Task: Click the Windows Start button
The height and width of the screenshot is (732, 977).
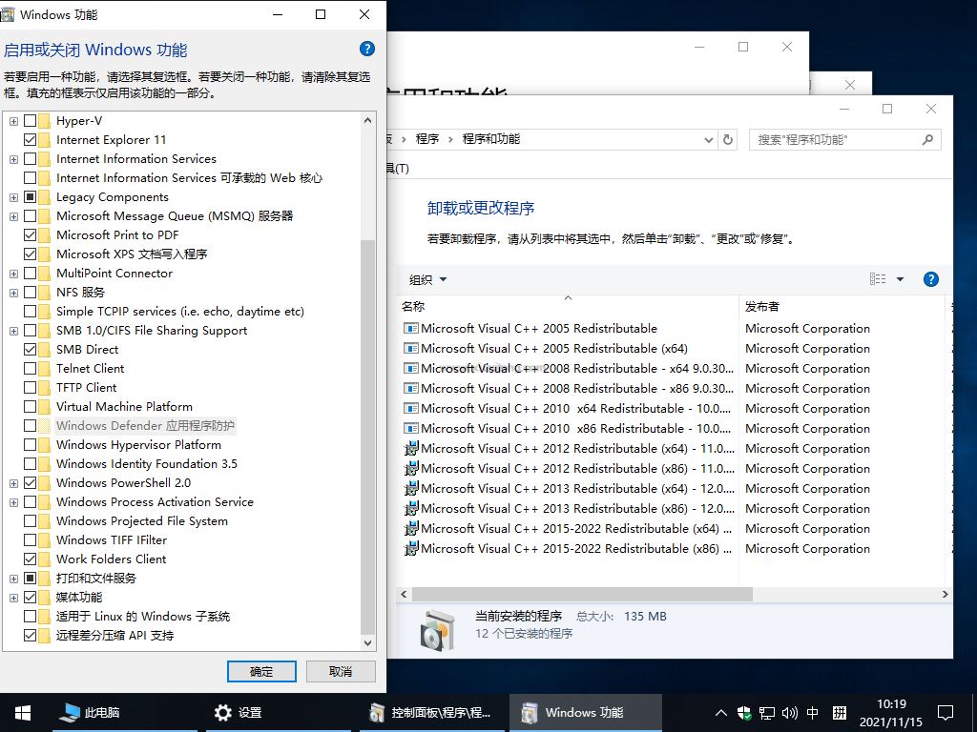Action: tap(23, 713)
